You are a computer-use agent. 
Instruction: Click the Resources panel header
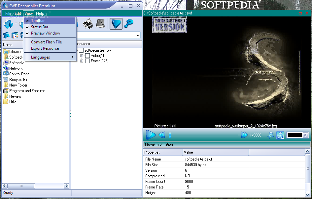point(109,44)
